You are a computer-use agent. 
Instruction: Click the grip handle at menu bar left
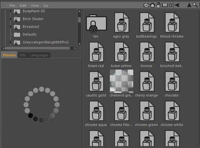[x=5, y=6]
